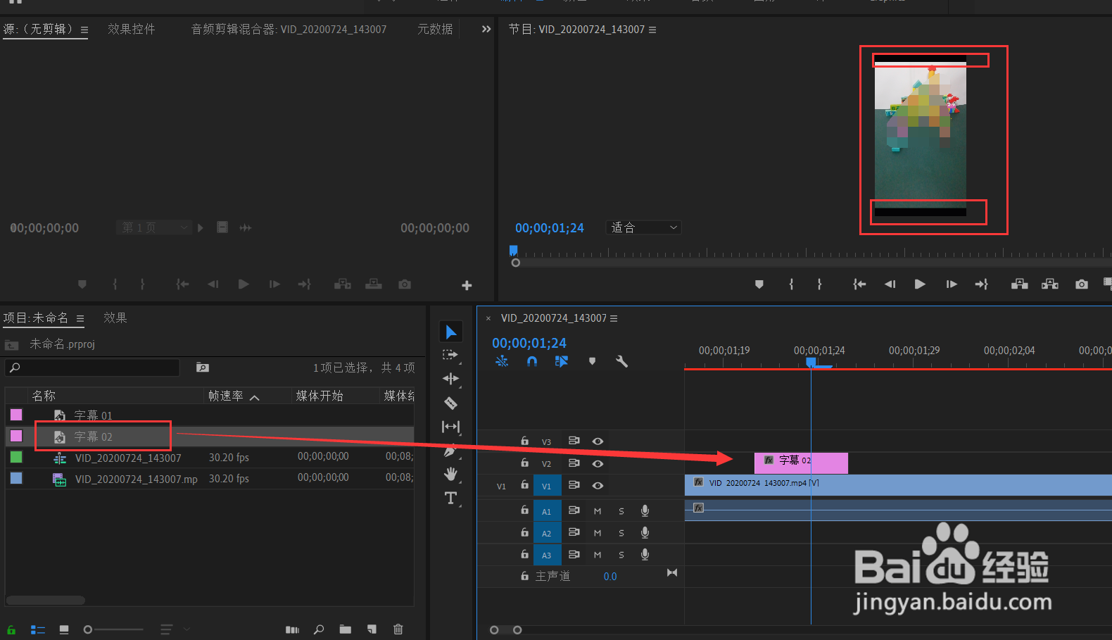
Task: Click Lift button in program monitor
Action: pyautogui.click(x=1019, y=284)
